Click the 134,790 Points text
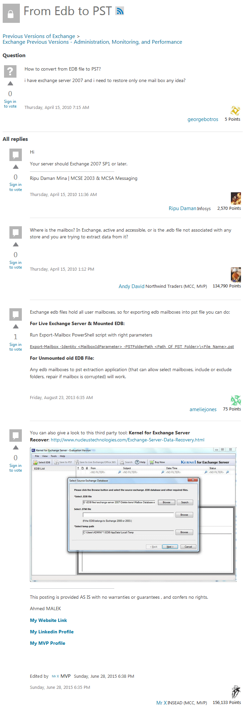 (x=227, y=286)
